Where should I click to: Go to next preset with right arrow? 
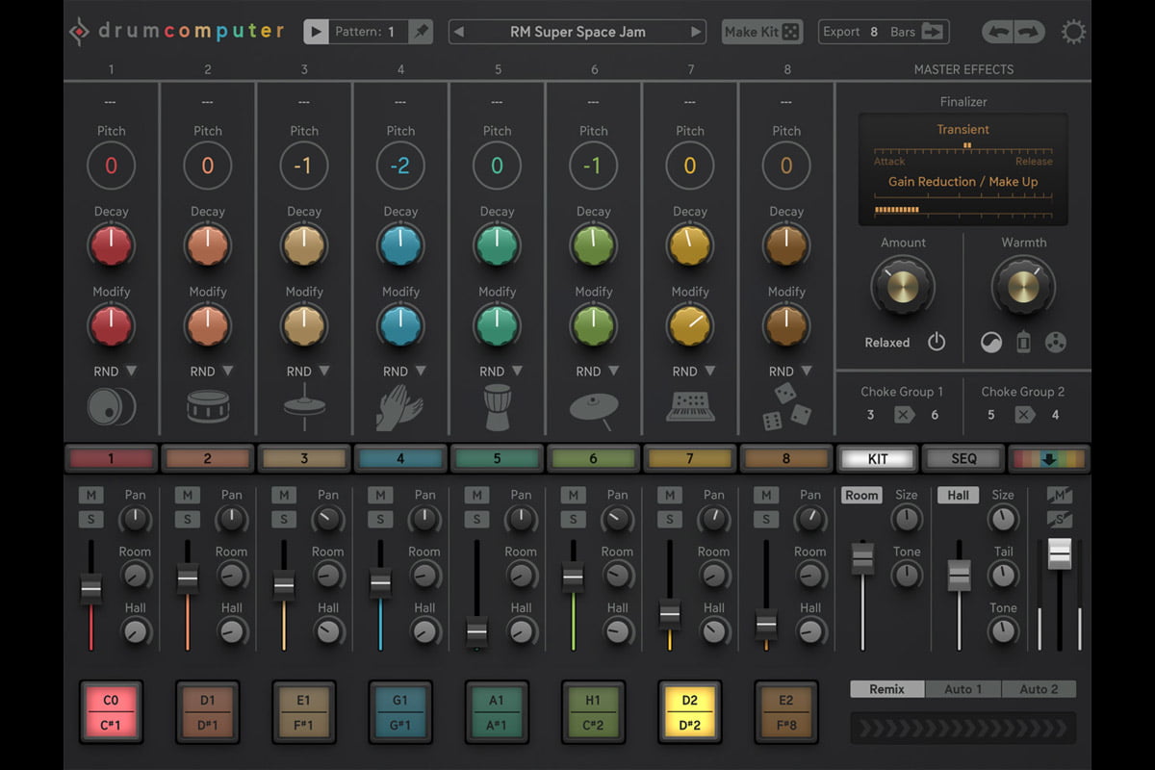[x=696, y=32]
